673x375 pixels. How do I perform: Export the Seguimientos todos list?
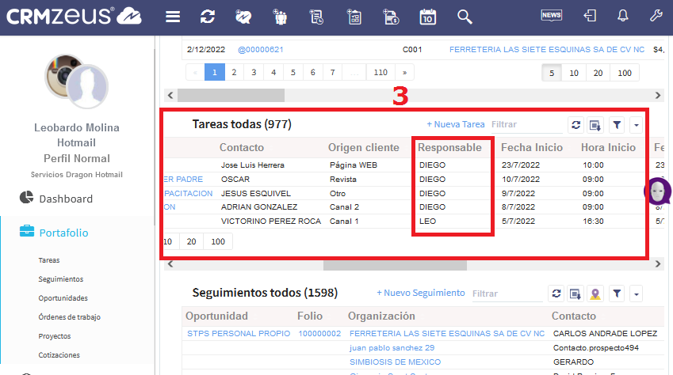tap(575, 294)
